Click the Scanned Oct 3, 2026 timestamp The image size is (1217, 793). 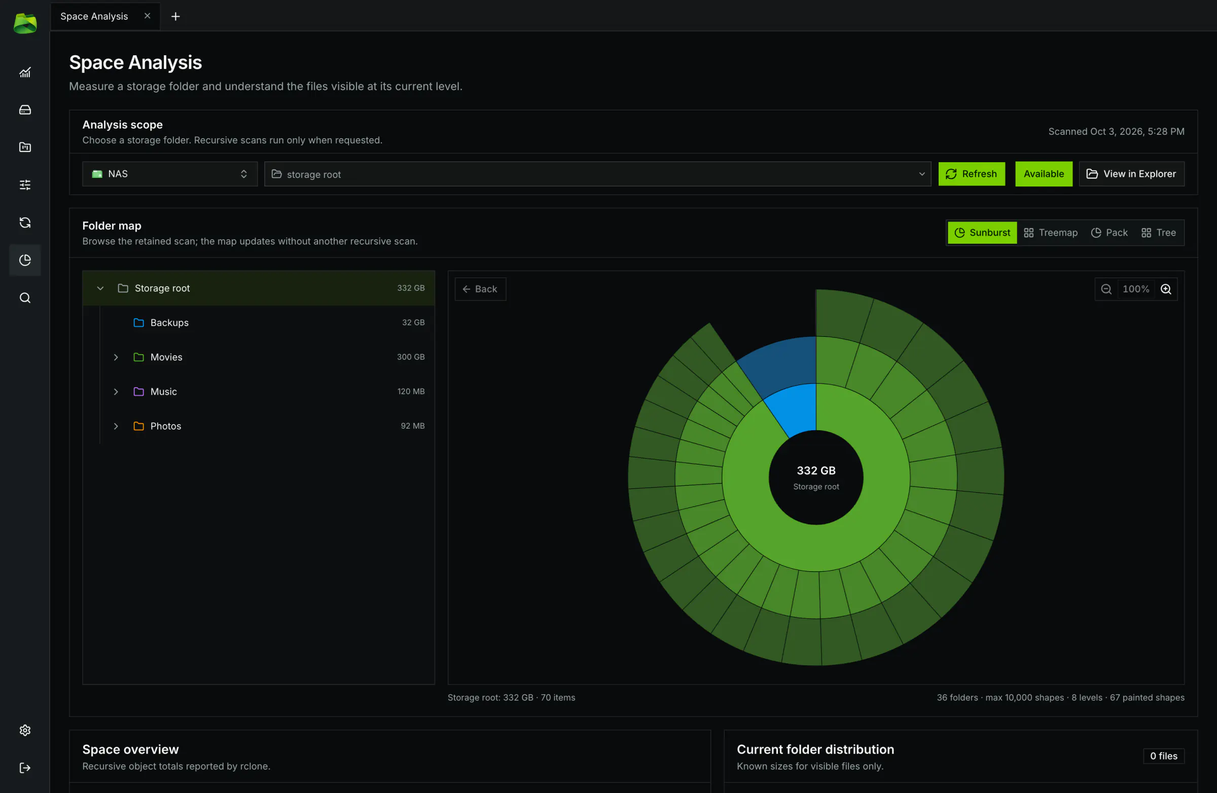pos(1116,131)
